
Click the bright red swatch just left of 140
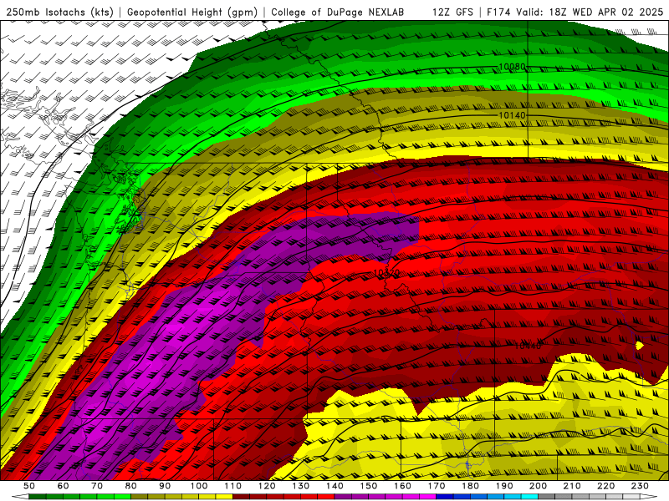pos(326,497)
